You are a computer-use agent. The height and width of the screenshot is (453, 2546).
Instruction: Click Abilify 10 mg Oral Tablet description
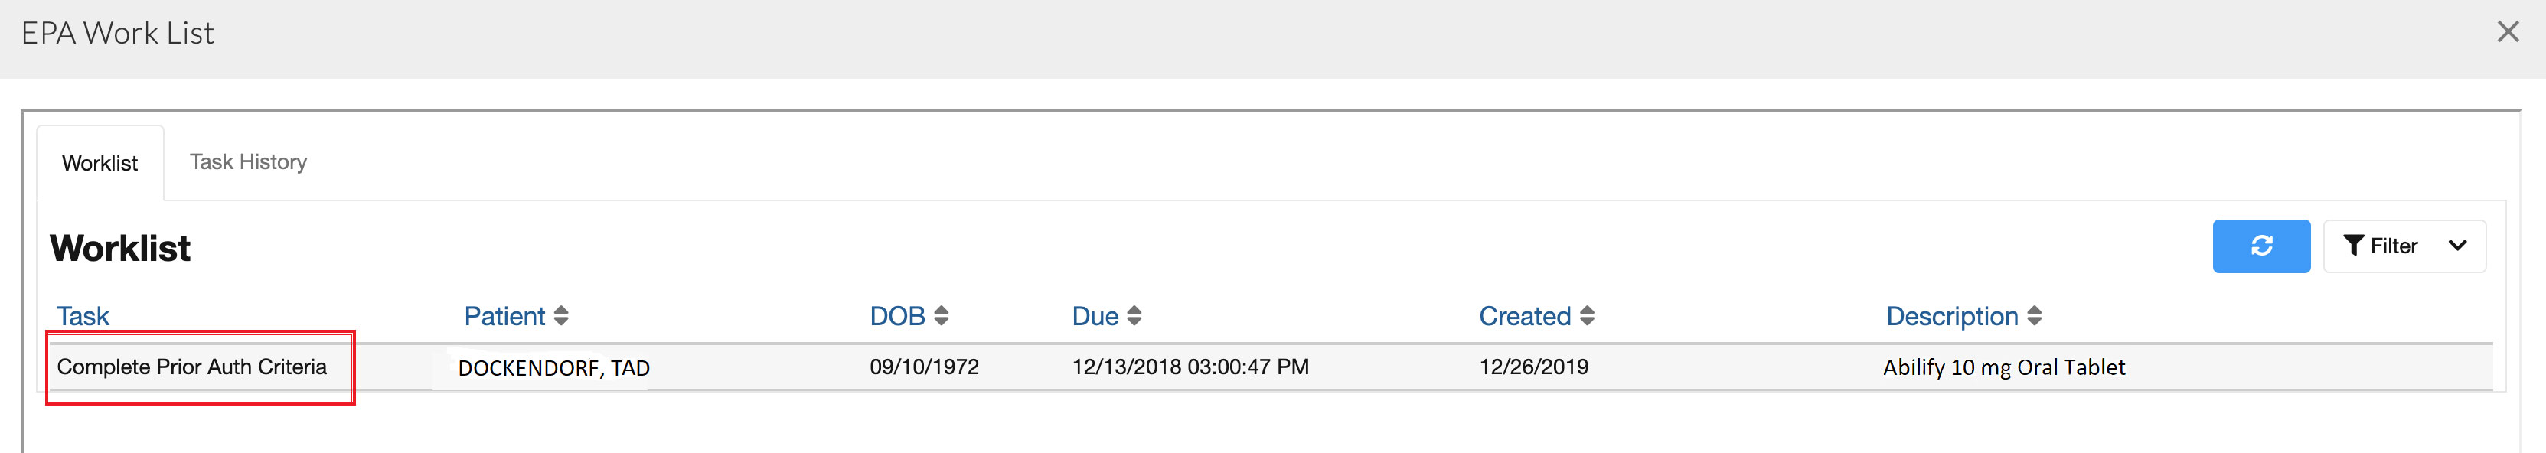(x=2003, y=367)
